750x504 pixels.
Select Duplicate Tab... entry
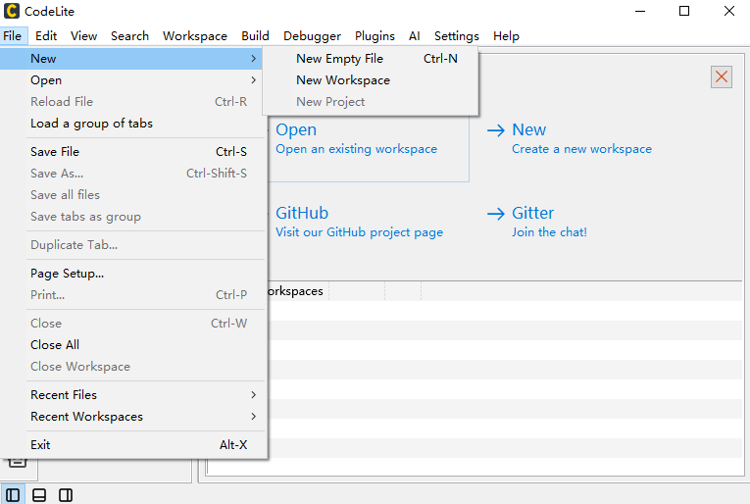click(131, 245)
